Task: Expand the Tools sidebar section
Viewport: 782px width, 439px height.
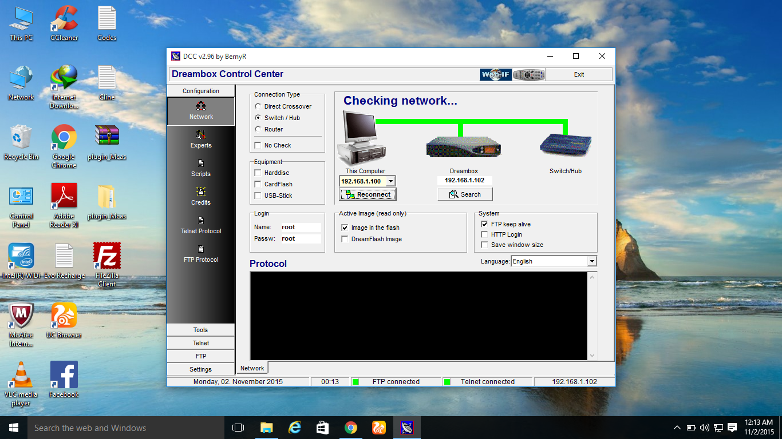Action: [201, 330]
